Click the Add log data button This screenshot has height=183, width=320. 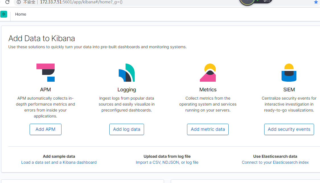127,129
